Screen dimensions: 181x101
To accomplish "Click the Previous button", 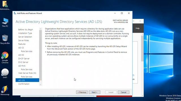I will coord(82,92).
